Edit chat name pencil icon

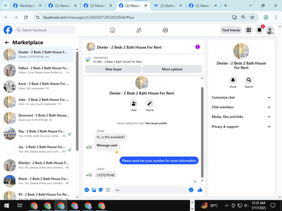click(x=149, y=104)
